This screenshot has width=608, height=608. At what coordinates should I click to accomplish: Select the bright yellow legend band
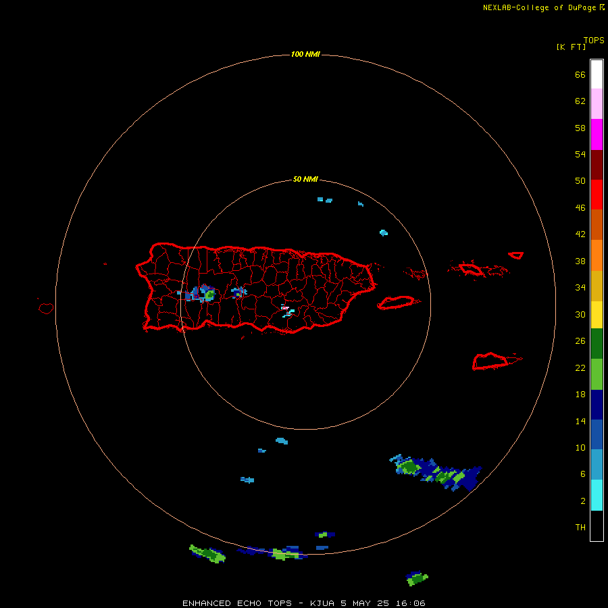pos(597,315)
